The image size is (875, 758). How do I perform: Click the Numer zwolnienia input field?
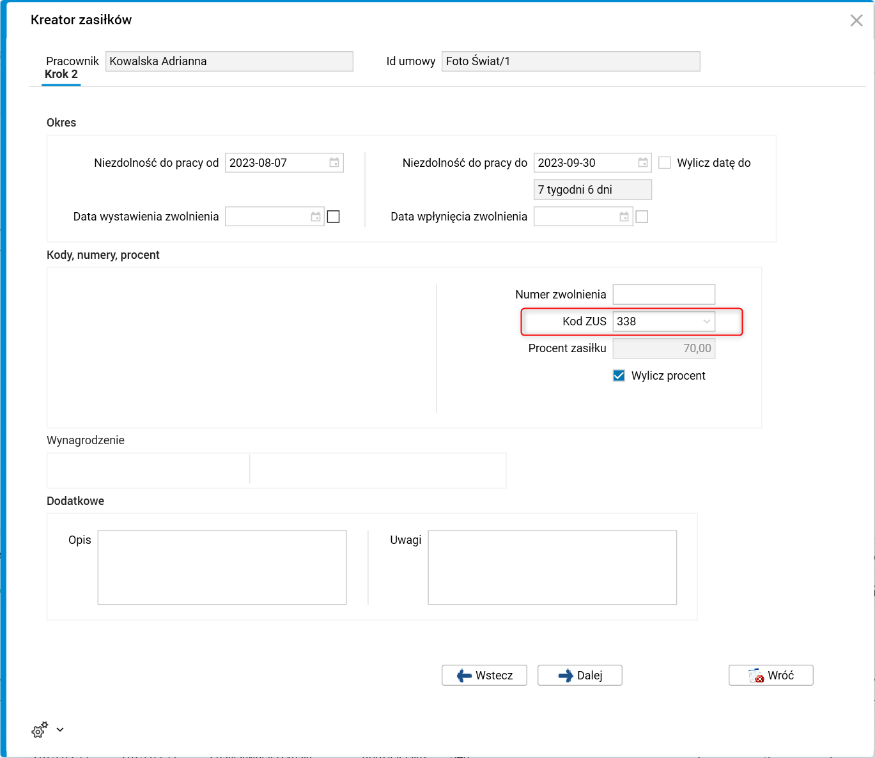tap(663, 295)
